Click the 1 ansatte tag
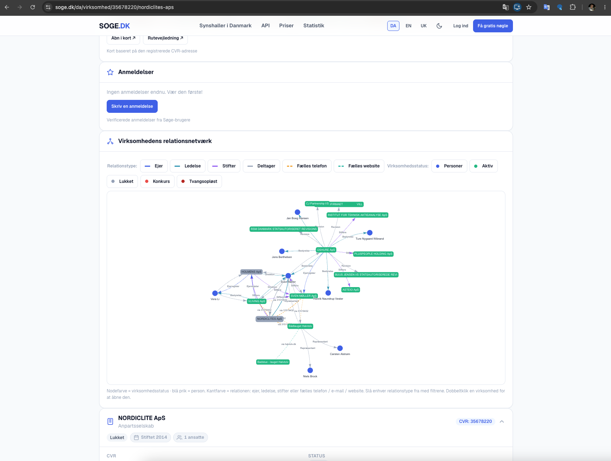This screenshot has width=611, height=461. click(x=190, y=437)
